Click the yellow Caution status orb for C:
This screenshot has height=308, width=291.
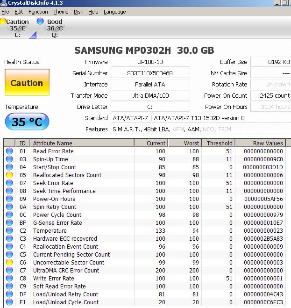click(x=3, y=21)
